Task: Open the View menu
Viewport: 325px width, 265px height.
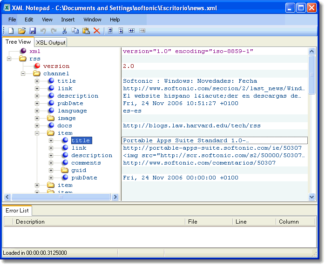Action: click(47, 20)
